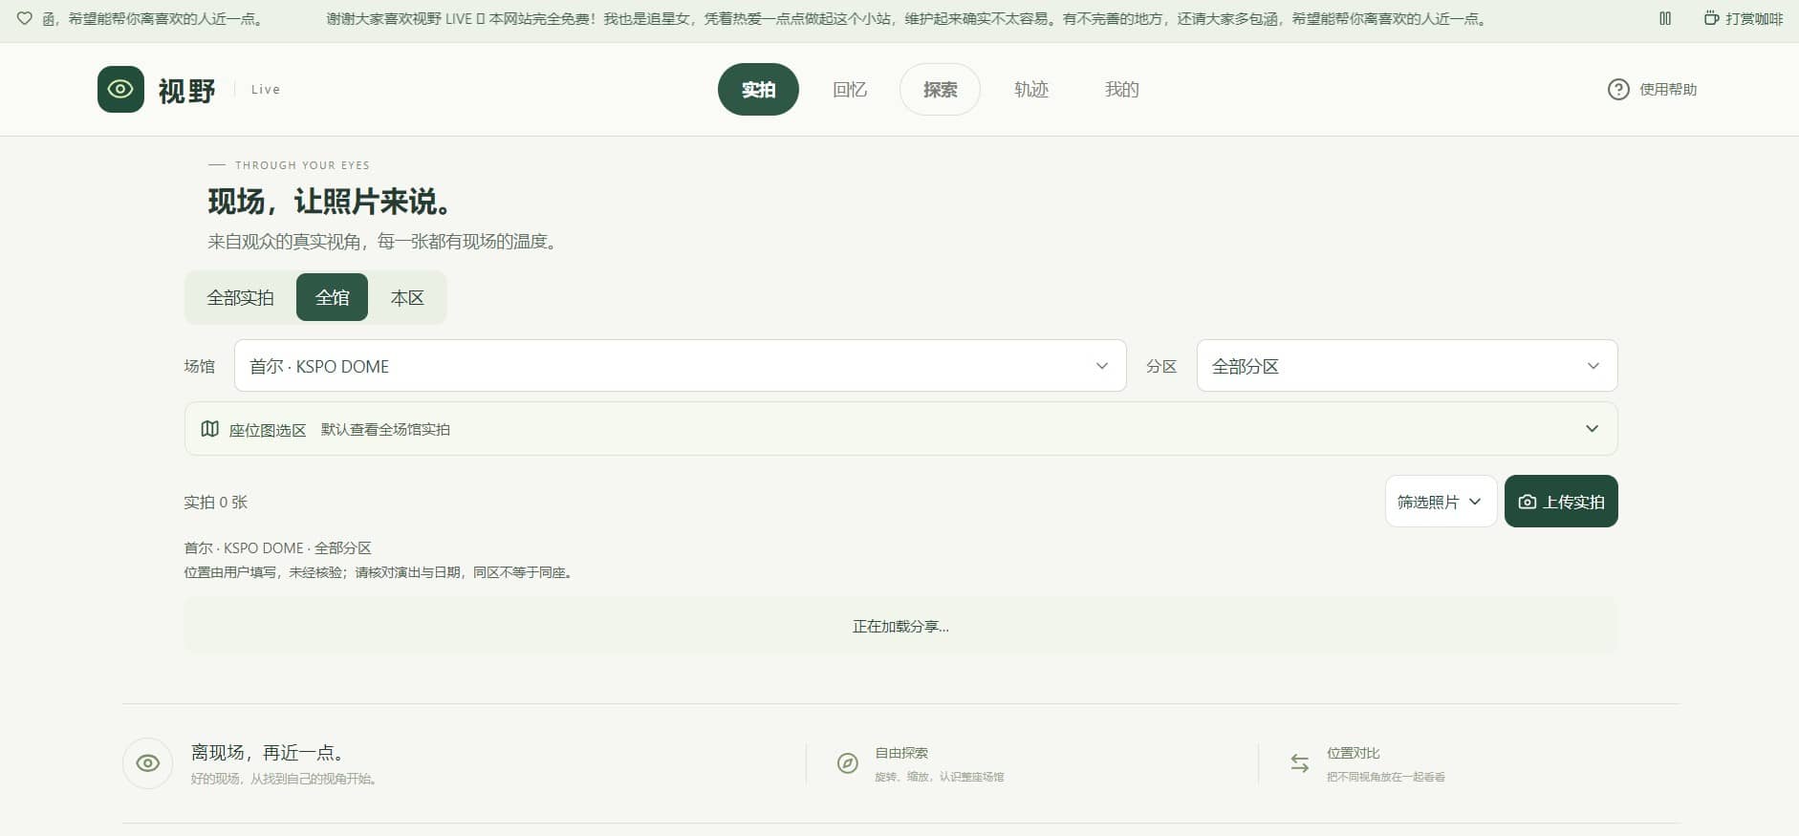Click the 视野 brand name text
Screen dimensions: 1799x836
[x=187, y=91]
